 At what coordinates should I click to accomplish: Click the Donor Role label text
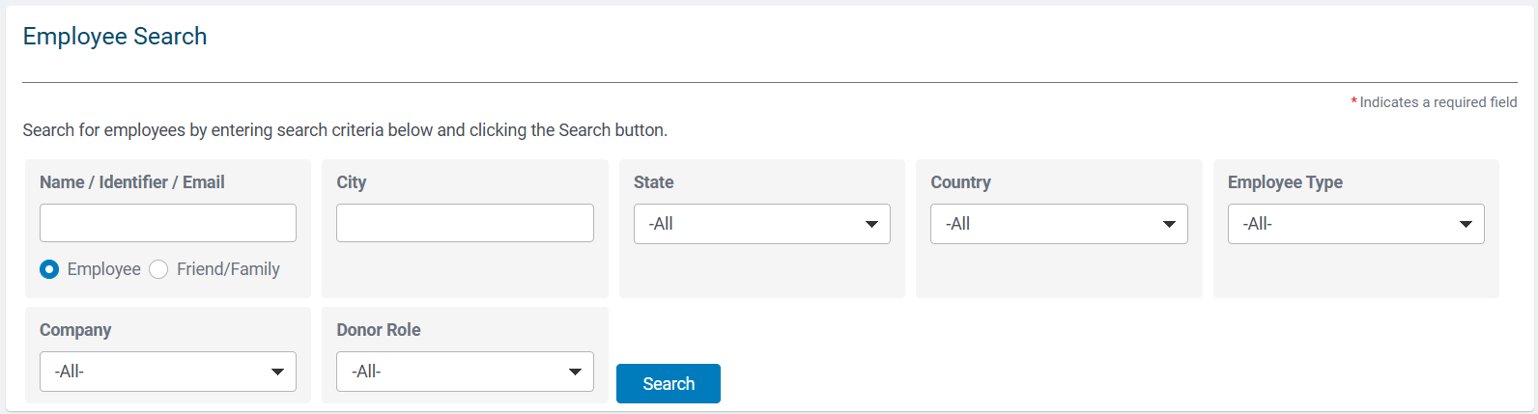click(379, 330)
